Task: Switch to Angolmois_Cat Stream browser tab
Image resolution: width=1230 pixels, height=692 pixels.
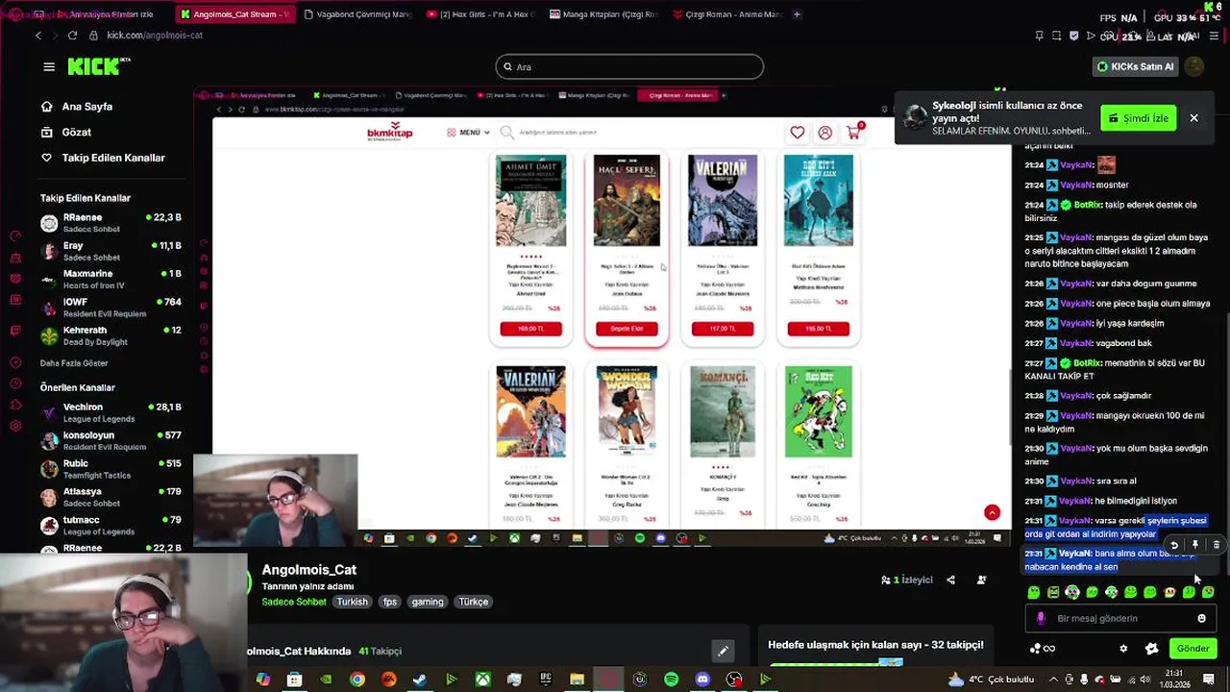Action: 234,14
